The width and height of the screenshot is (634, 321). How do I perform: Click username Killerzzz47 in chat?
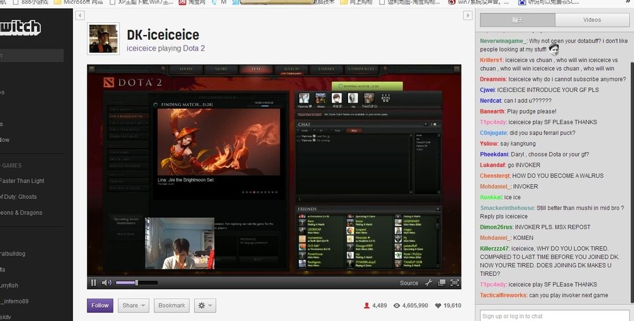(x=495, y=249)
